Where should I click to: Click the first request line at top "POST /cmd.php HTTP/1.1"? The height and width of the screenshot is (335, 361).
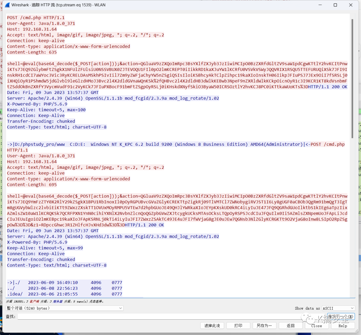(36, 18)
